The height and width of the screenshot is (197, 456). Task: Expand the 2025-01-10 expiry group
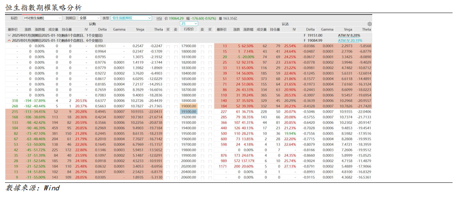9,35
